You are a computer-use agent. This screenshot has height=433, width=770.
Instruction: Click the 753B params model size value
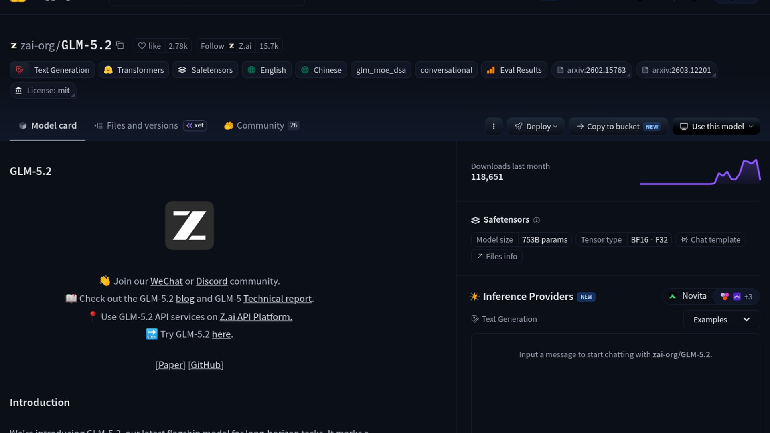point(545,240)
